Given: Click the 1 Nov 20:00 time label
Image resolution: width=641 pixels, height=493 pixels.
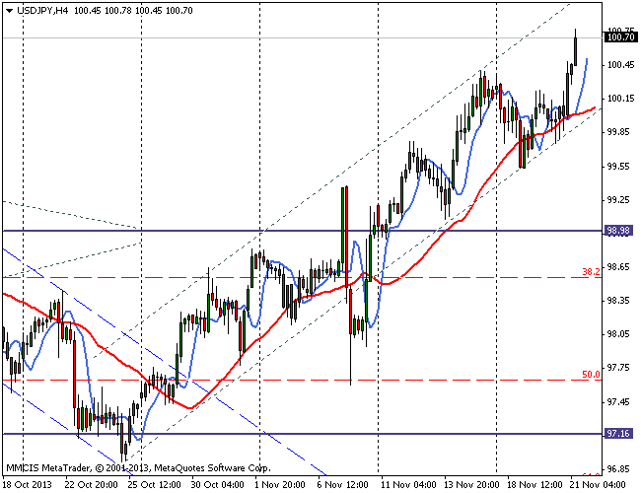Looking at the screenshot, I should click(280, 485).
